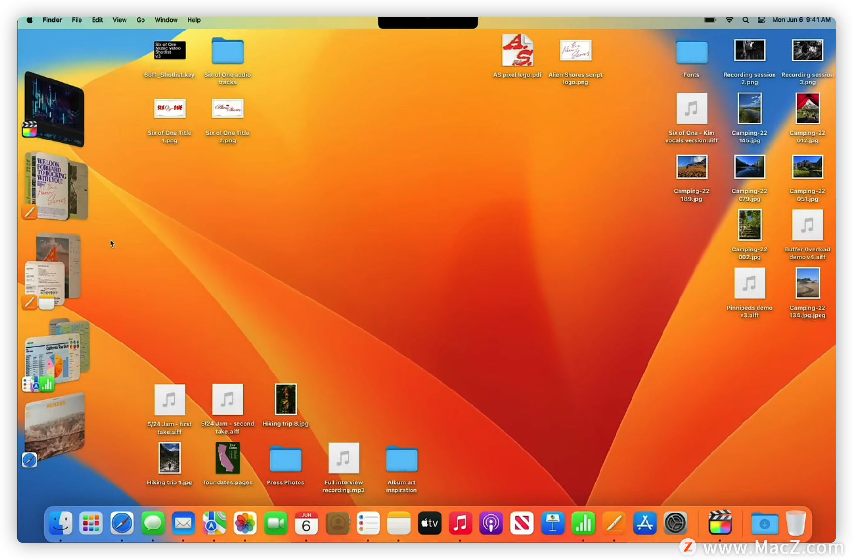Select Hiking trip 8.jpg image
853x560 pixels.
pyautogui.click(x=285, y=405)
